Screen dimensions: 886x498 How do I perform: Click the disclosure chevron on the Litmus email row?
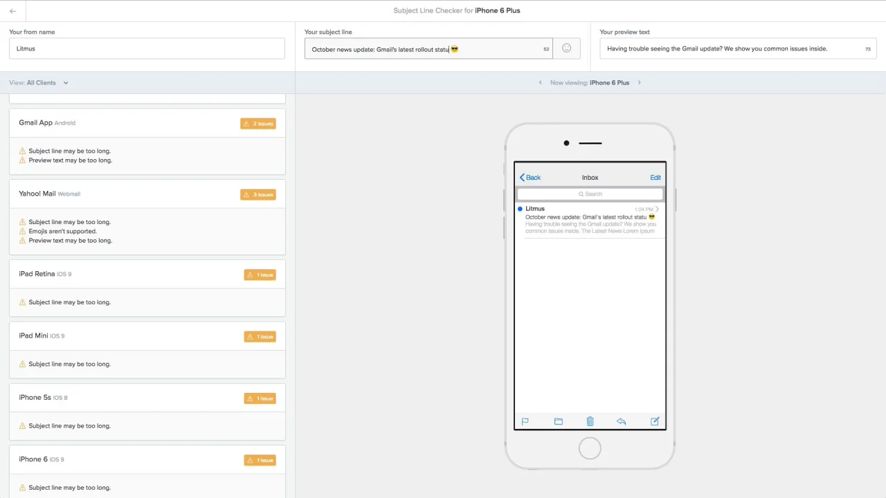(x=657, y=209)
